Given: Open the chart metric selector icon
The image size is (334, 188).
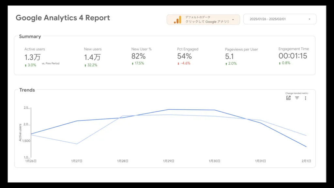Looking at the screenshot, I should (288, 98).
